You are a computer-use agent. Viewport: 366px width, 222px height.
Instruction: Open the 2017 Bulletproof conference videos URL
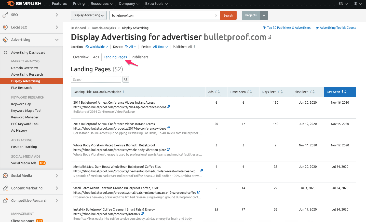(120, 129)
